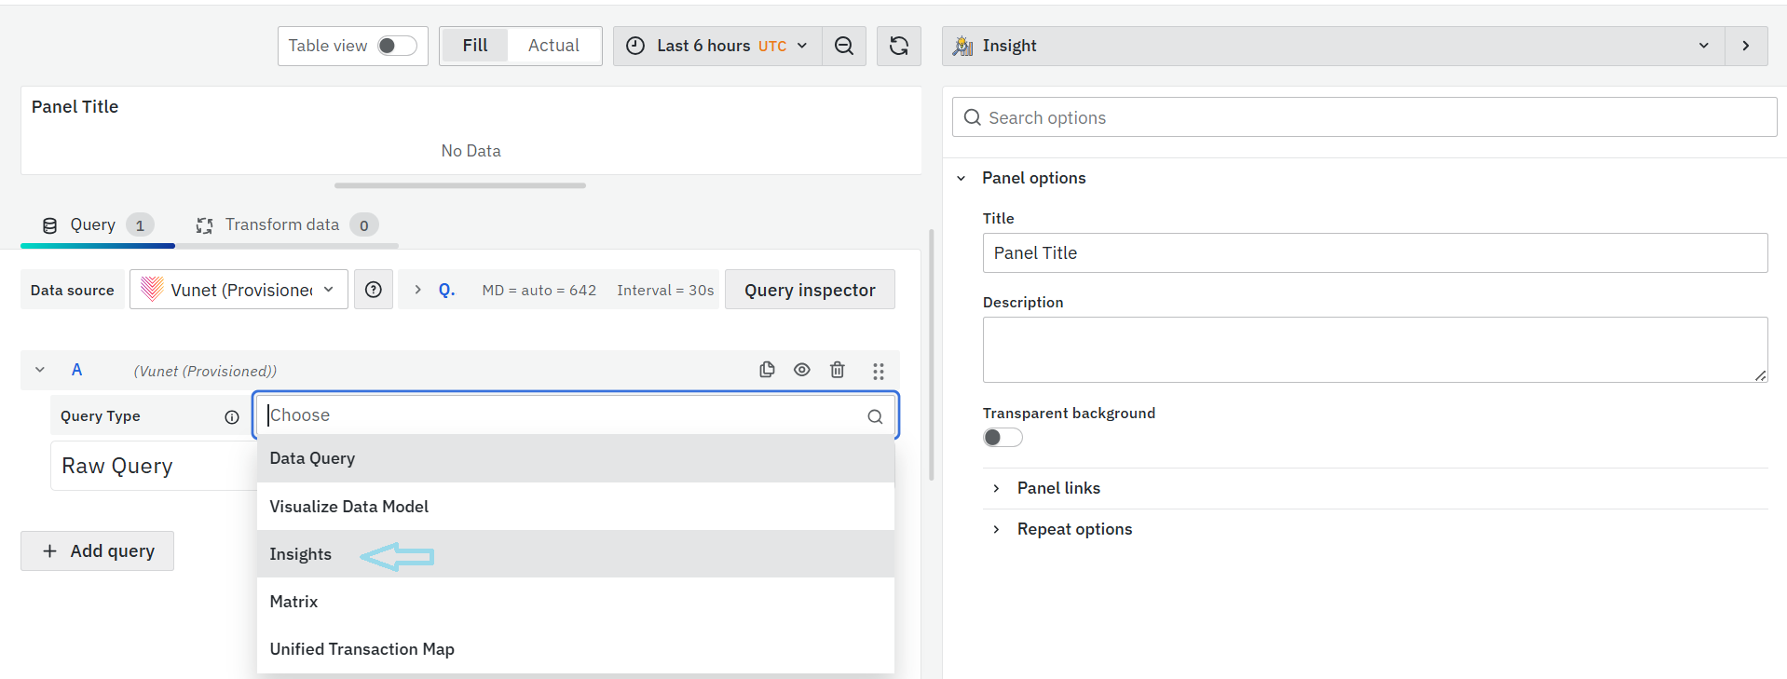Select Insights from the Query Type list
Screen dimensions: 1787x679
click(301, 554)
